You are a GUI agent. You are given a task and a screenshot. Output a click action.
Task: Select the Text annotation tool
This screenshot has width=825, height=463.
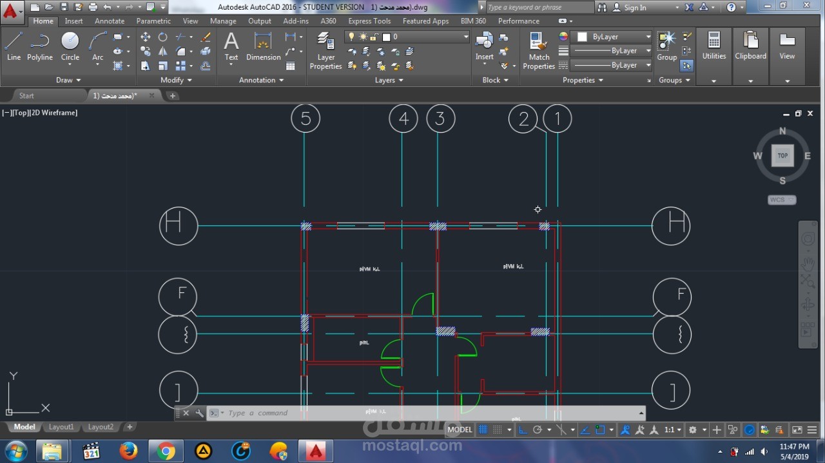click(x=231, y=46)
